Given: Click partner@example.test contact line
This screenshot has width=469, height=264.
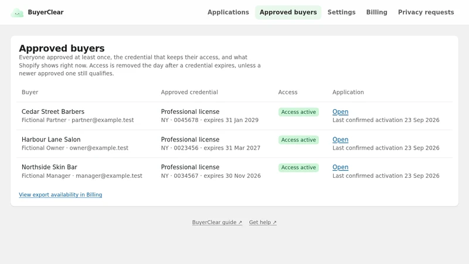Looking at the screenshot, I should pyautogui.click(x=78, y=120).
